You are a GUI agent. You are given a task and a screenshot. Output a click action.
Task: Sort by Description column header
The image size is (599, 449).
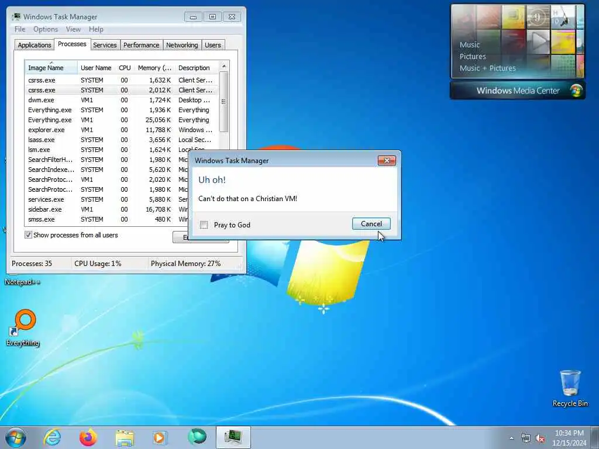click(x=197, y=68)
